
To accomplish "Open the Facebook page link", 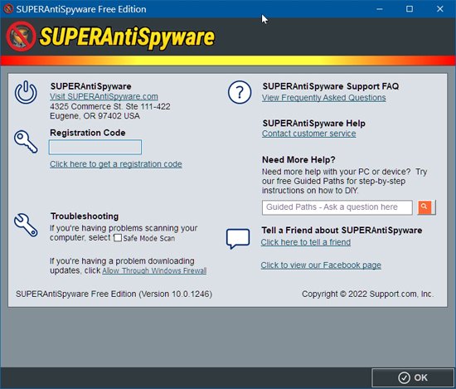I will [321, 265].
